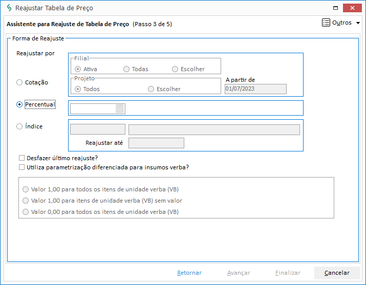
Task: Choose the Índice adjustment option
Action: coord(19,126)
